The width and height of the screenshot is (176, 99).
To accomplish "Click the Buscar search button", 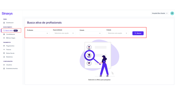I will coord(138,33).
